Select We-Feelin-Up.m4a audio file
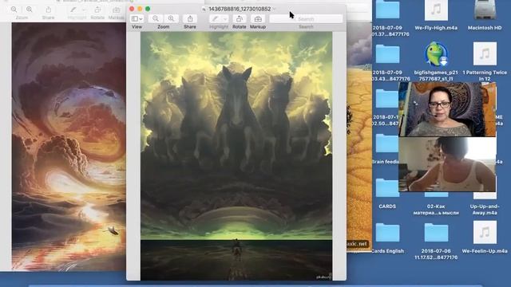This screenshot has width=511, height=287. (485, 232)
